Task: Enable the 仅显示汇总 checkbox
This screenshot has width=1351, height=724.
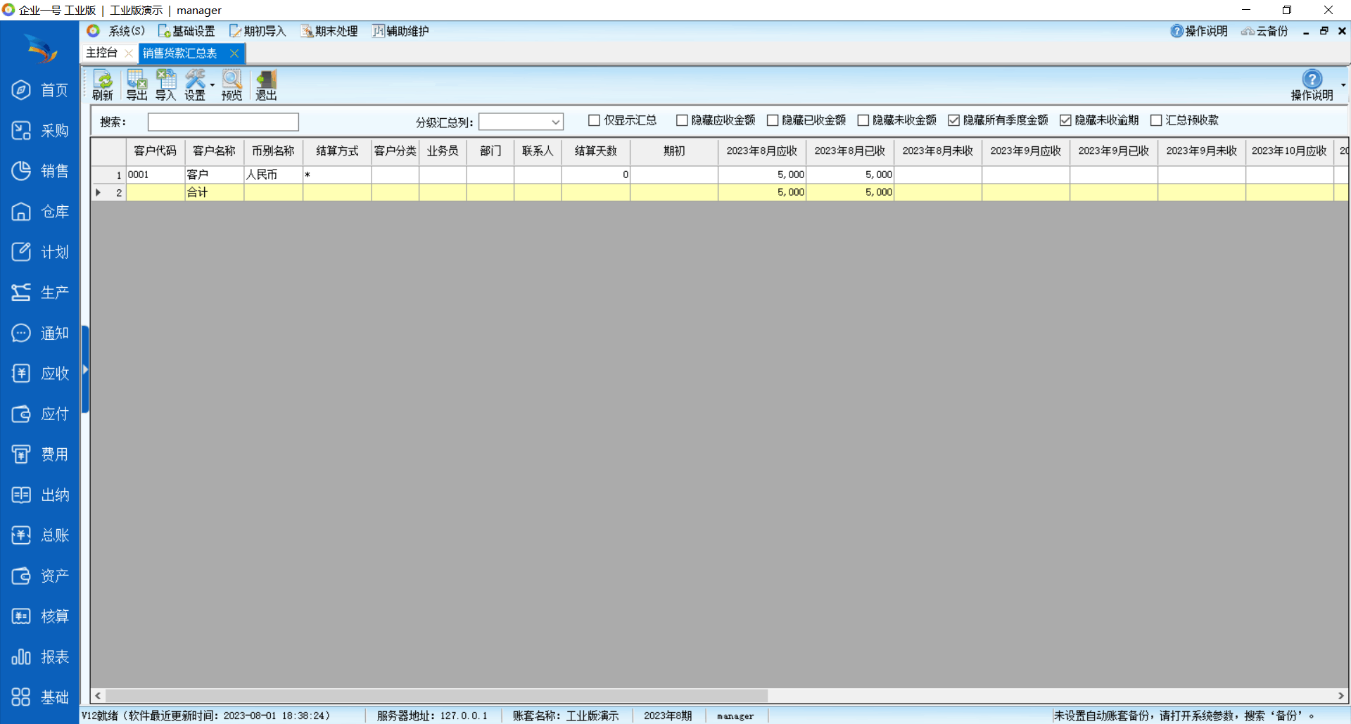Action: (x=594, y=120)
